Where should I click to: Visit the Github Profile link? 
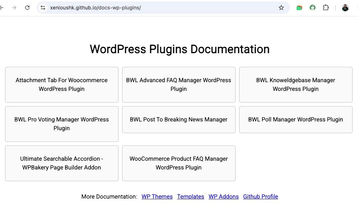click(261, 197)
